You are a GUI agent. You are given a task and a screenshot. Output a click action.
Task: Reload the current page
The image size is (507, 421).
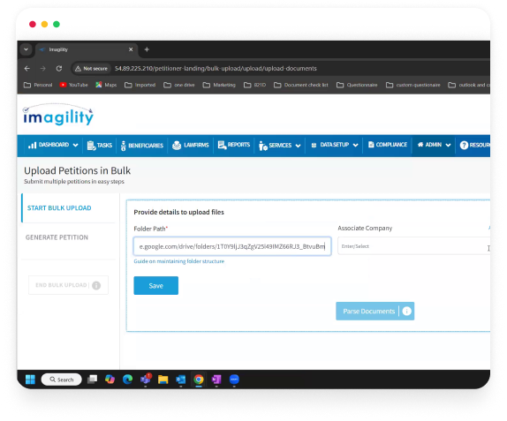point(59,69)
